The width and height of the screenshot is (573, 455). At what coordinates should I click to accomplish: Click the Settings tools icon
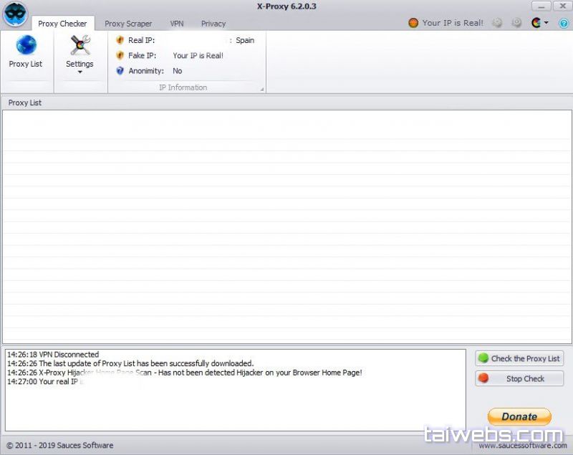(80, 46)
